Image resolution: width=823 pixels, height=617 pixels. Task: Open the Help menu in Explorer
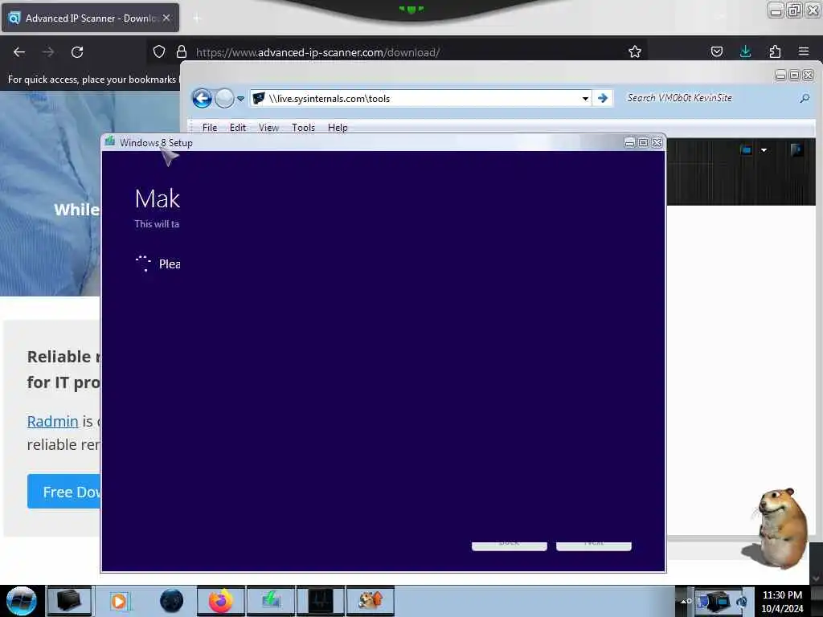tap(338, 128)
